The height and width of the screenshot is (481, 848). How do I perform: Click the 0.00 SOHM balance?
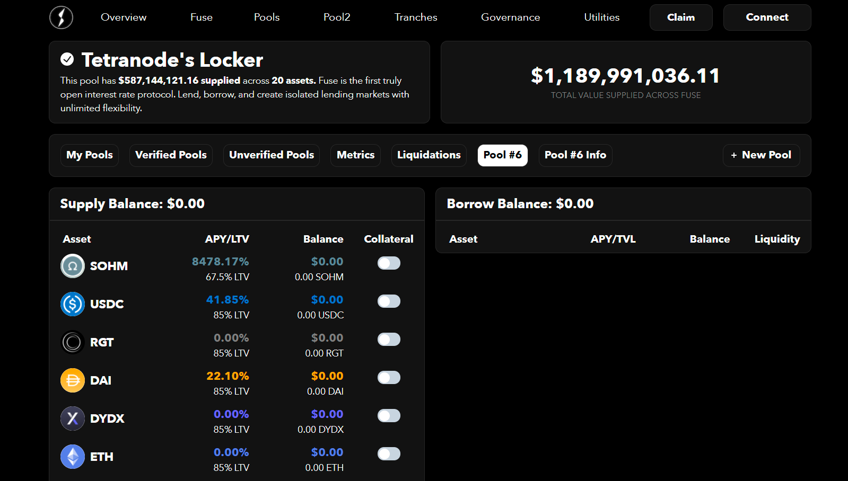[319, 277]
